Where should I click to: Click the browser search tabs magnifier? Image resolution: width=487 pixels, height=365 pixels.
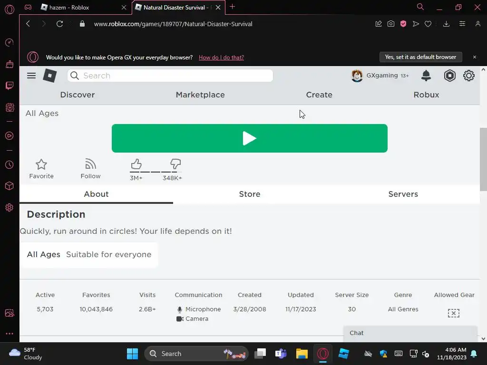point(420,7)
